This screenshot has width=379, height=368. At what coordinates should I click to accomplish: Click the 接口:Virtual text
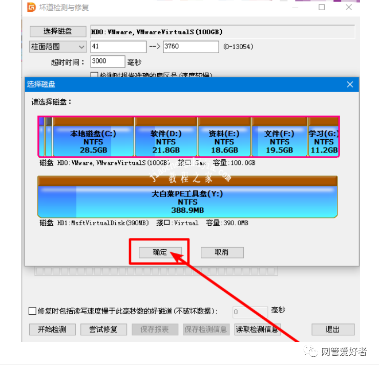click(x=177, y=223)
